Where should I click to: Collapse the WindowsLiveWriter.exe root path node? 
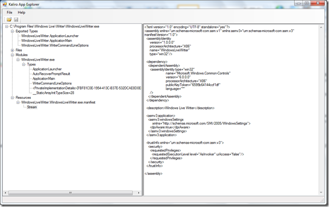coord(7,27)
